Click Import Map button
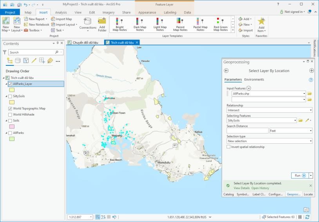The image size is (319, 222). click(61, 19)
